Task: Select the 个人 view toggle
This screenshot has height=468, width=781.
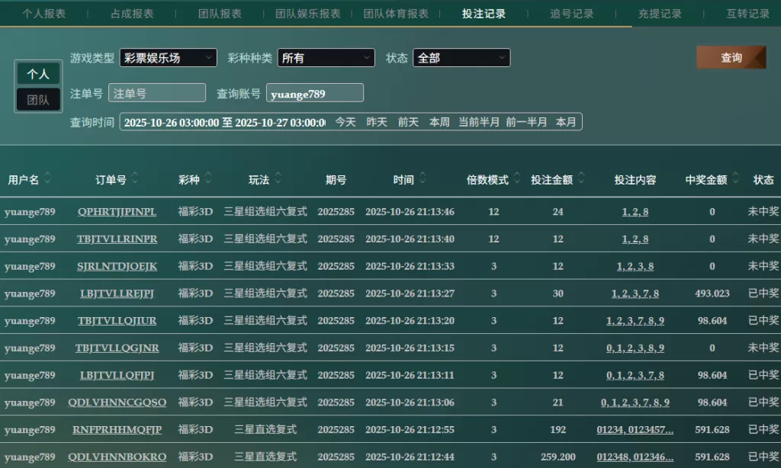Action: 38,74
